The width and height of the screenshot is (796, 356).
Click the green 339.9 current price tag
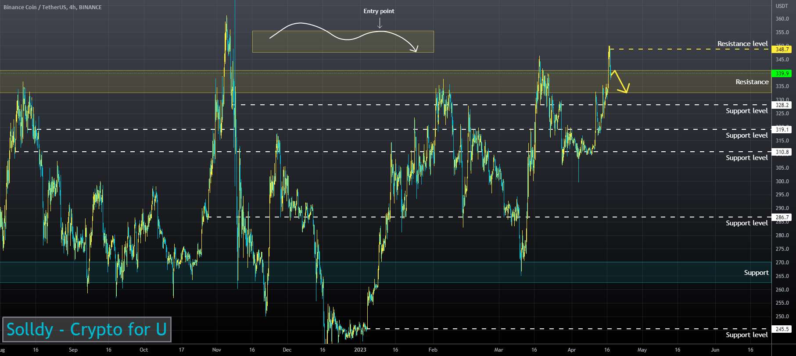782,74
